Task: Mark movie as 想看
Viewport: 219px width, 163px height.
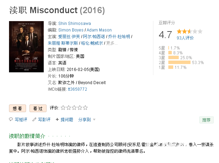Action: (17, 108)
